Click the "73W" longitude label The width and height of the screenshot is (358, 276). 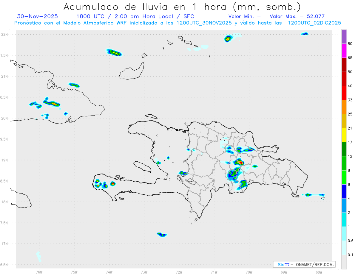[144, 272]
